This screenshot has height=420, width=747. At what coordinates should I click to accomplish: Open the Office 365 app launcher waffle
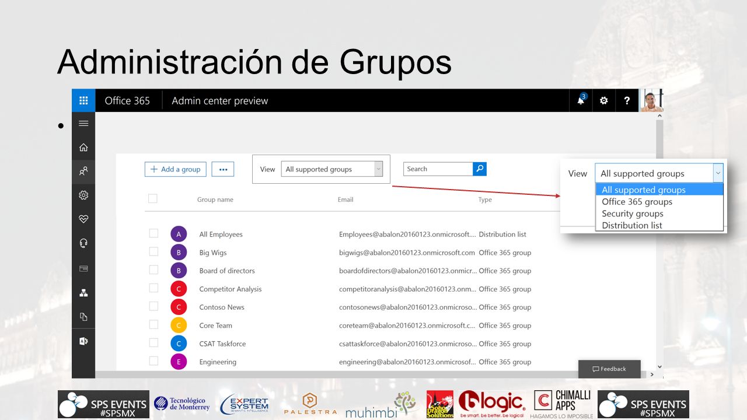pyautogui.click(x=83, y=100)
